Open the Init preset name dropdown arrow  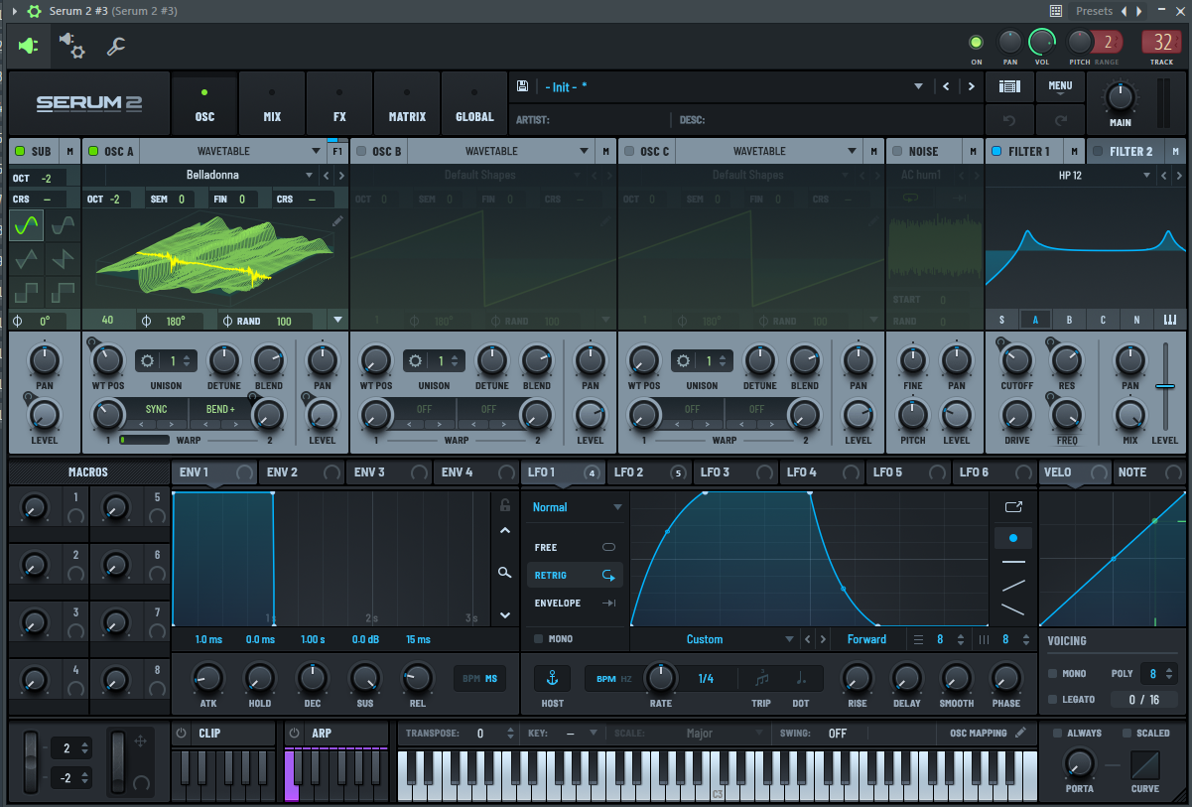point(919,86)
